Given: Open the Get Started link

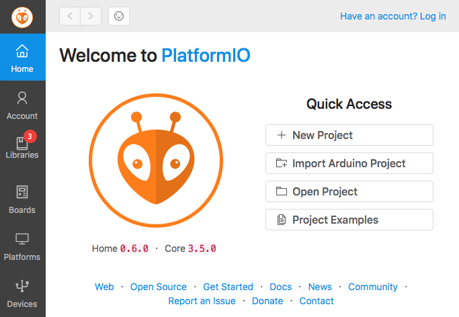Looking at the screenshot, I should (228, 287).
